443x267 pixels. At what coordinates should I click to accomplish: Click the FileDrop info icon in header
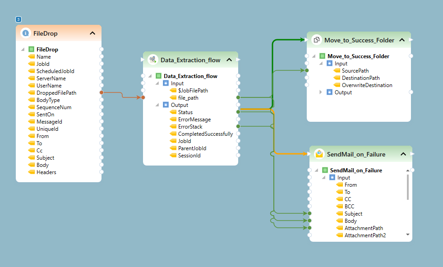click(x=25, y=33)
